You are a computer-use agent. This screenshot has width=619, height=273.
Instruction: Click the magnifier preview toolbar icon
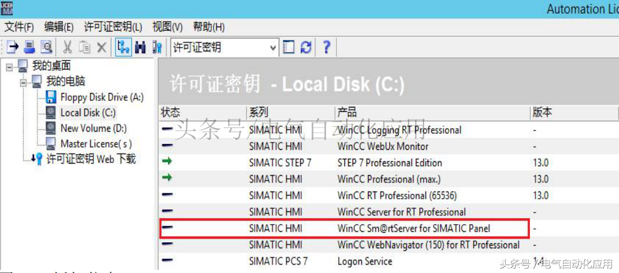pos(46,47)
